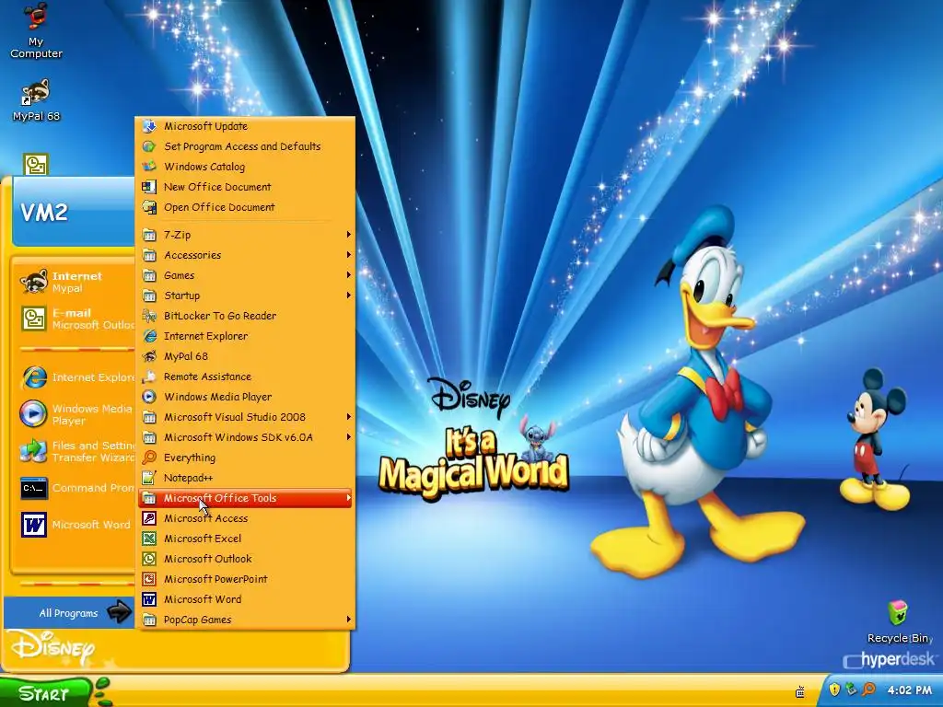Click the Everything search icon in programs list
Image resolution: width=943 pixels, height=707 pixels.
pos(149,458)
